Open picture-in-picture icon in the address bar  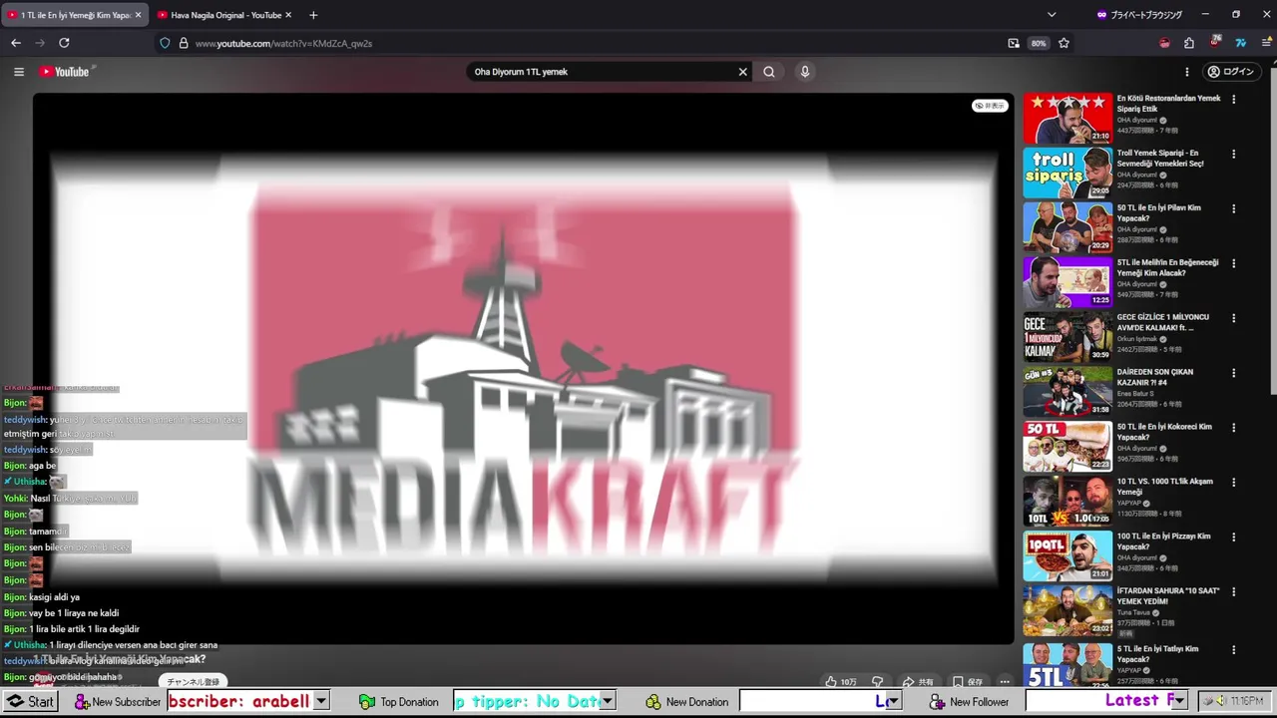click(x=1014, y=43)
